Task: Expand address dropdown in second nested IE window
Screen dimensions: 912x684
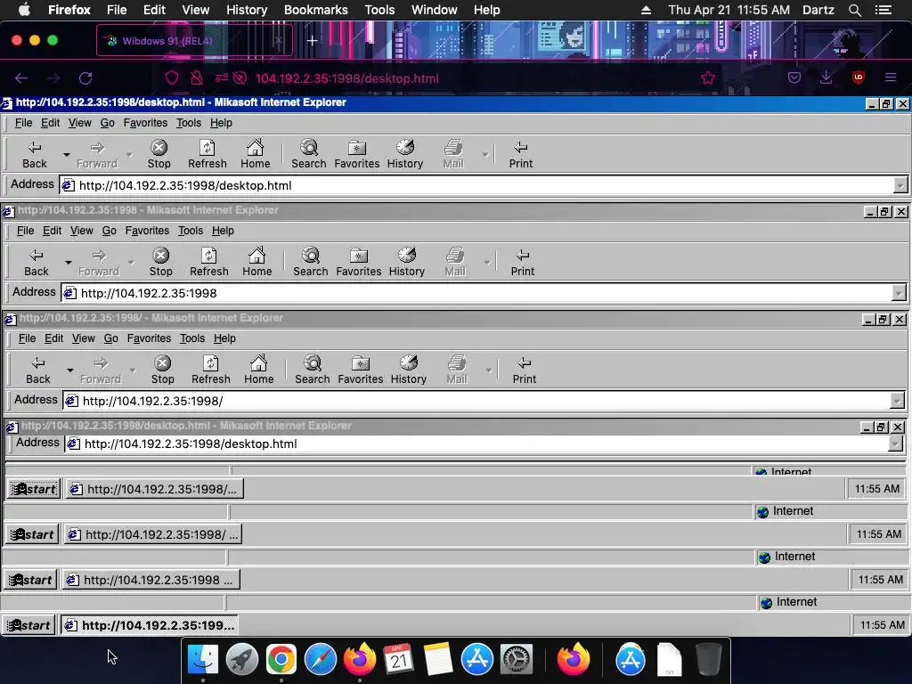Action: pos(898,293)
